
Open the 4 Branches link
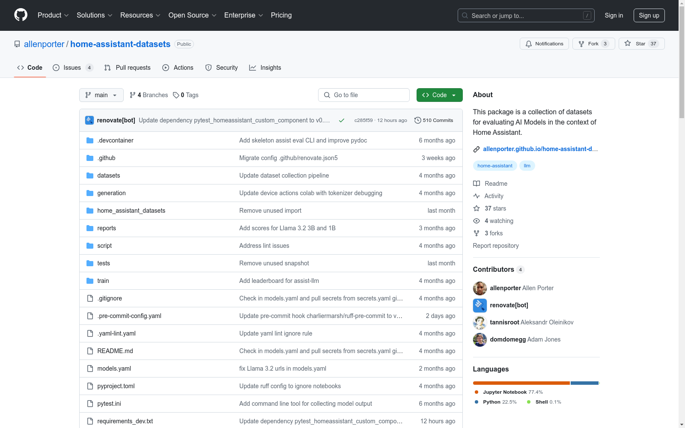point(149,95)
